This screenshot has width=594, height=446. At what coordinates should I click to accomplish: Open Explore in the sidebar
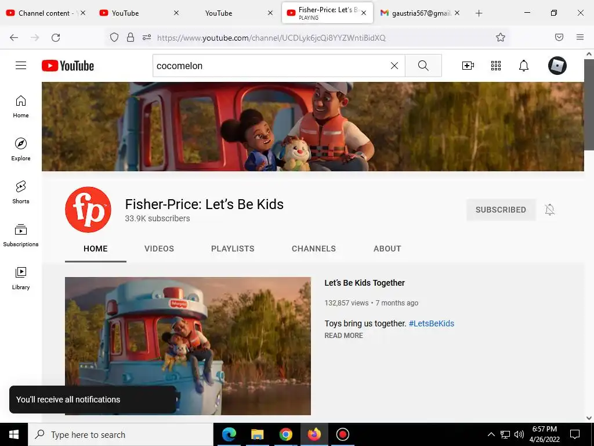21,149
